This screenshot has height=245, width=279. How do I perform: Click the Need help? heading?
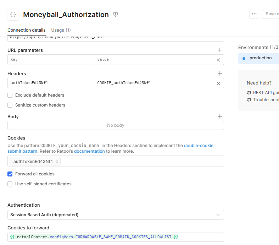click(x=259, y=83)
